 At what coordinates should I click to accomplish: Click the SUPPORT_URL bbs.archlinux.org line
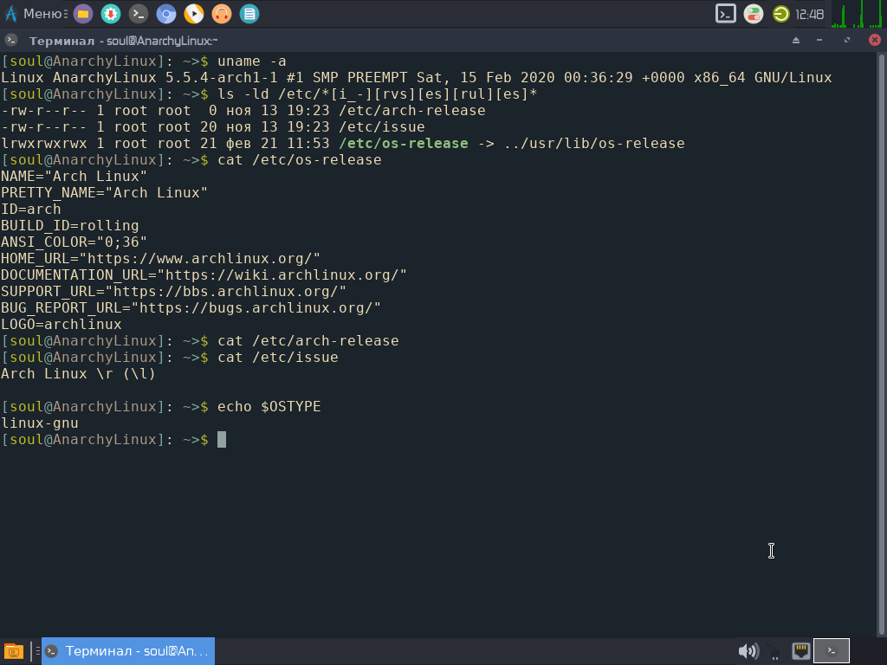click(173, 291)
